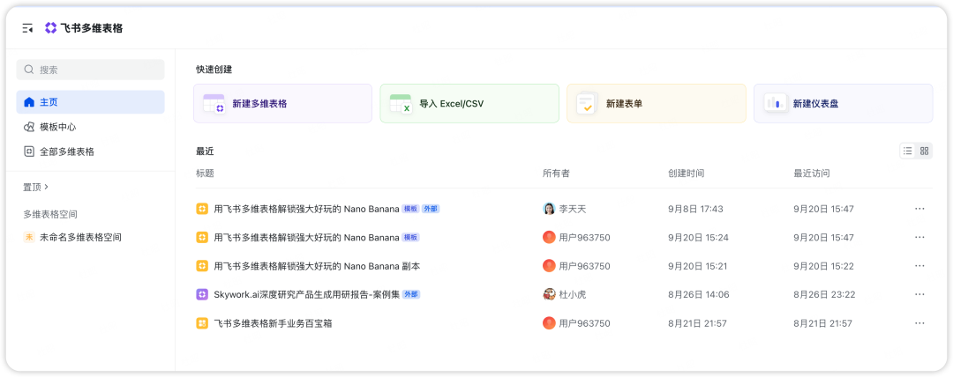Image resolution: width=953 pixels, height=377 pixels.
Task: Open 全部多维表格 in the sidebar
Action: (x=90, y=152)
